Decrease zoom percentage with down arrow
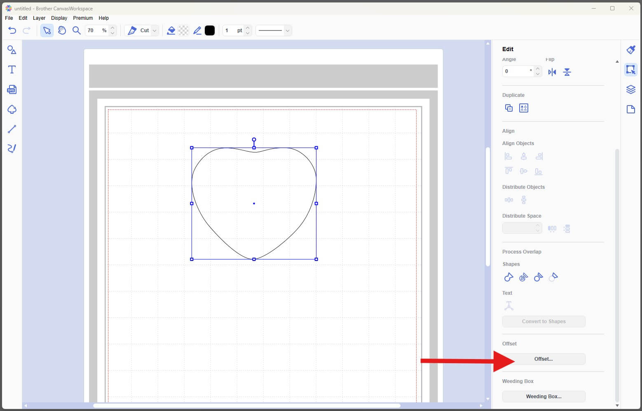 pos(112,33)
